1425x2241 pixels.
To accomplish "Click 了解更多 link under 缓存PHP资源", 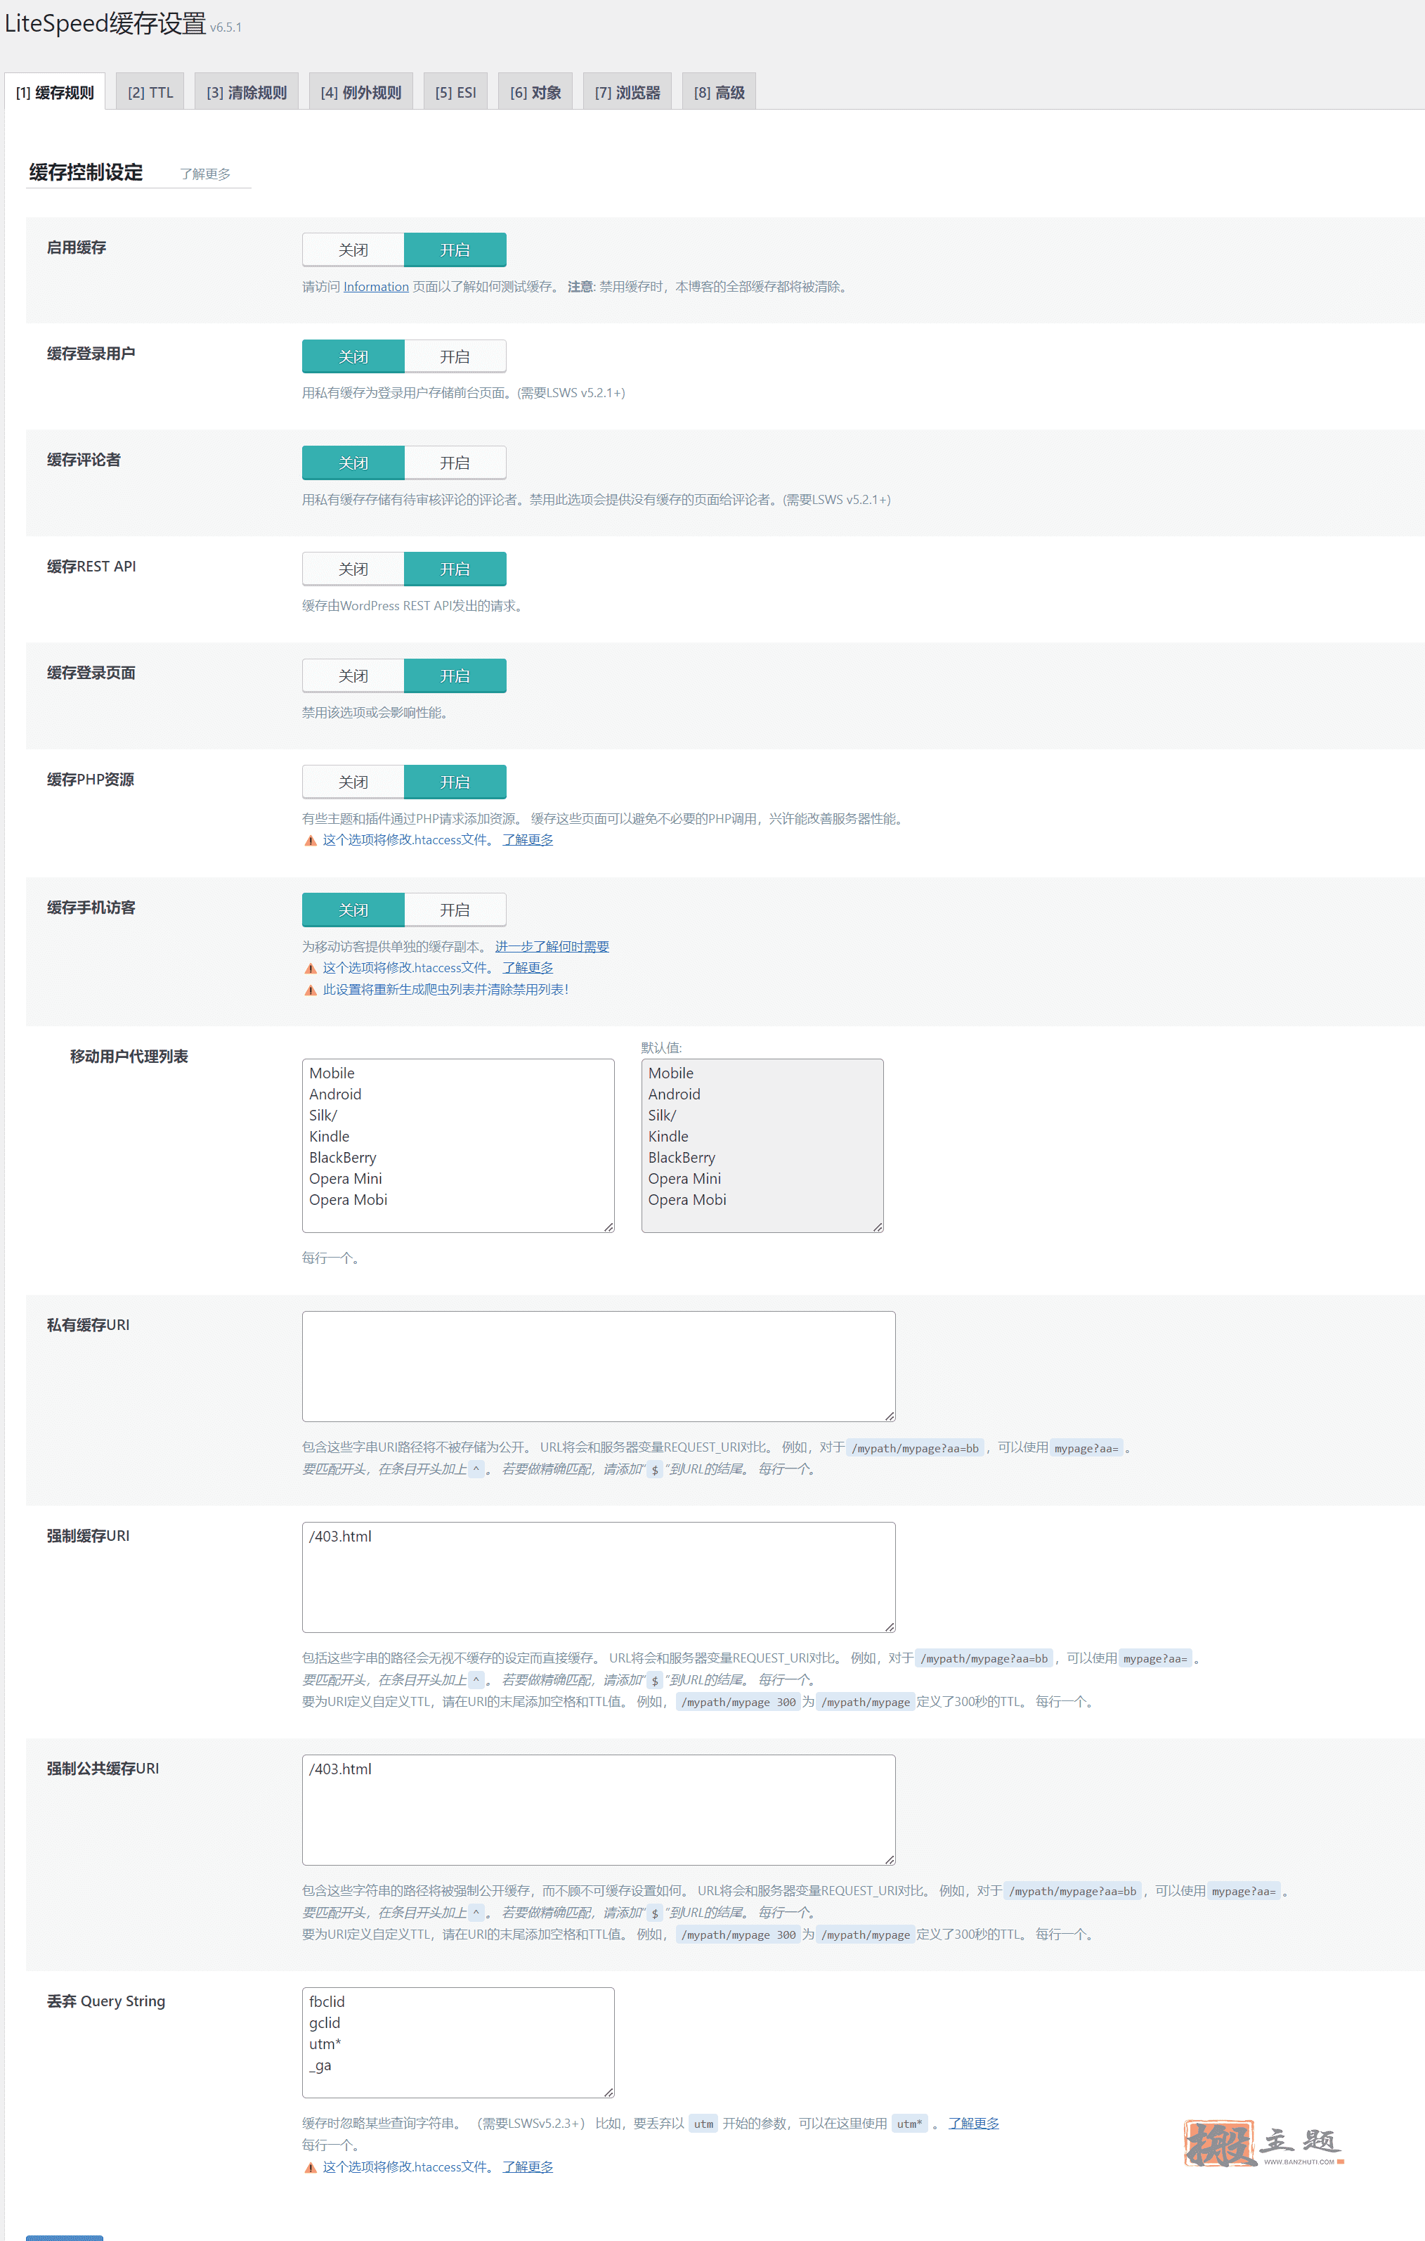I will pos(528,839).
